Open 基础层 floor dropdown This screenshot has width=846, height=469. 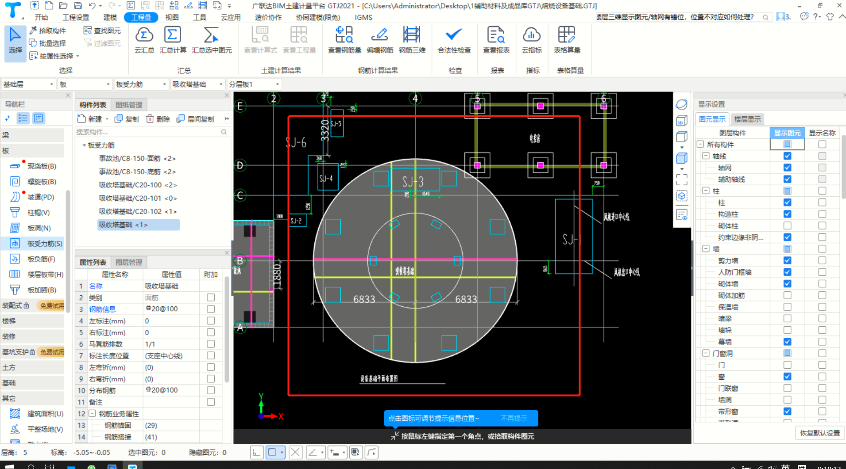click(28, 84)
